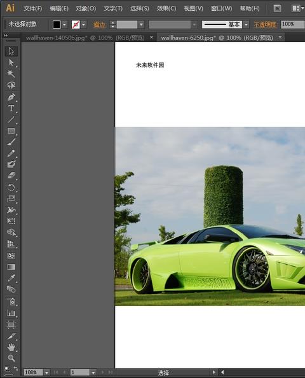Select the Paintbrush tool

[11, 142]
